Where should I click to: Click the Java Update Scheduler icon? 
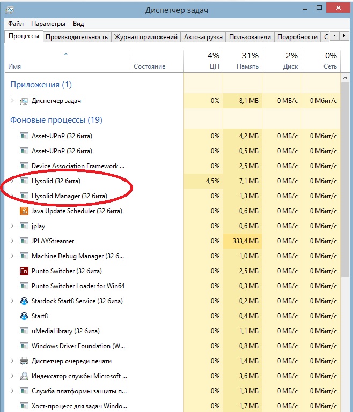pyautogui.click(x=24, y=211)
